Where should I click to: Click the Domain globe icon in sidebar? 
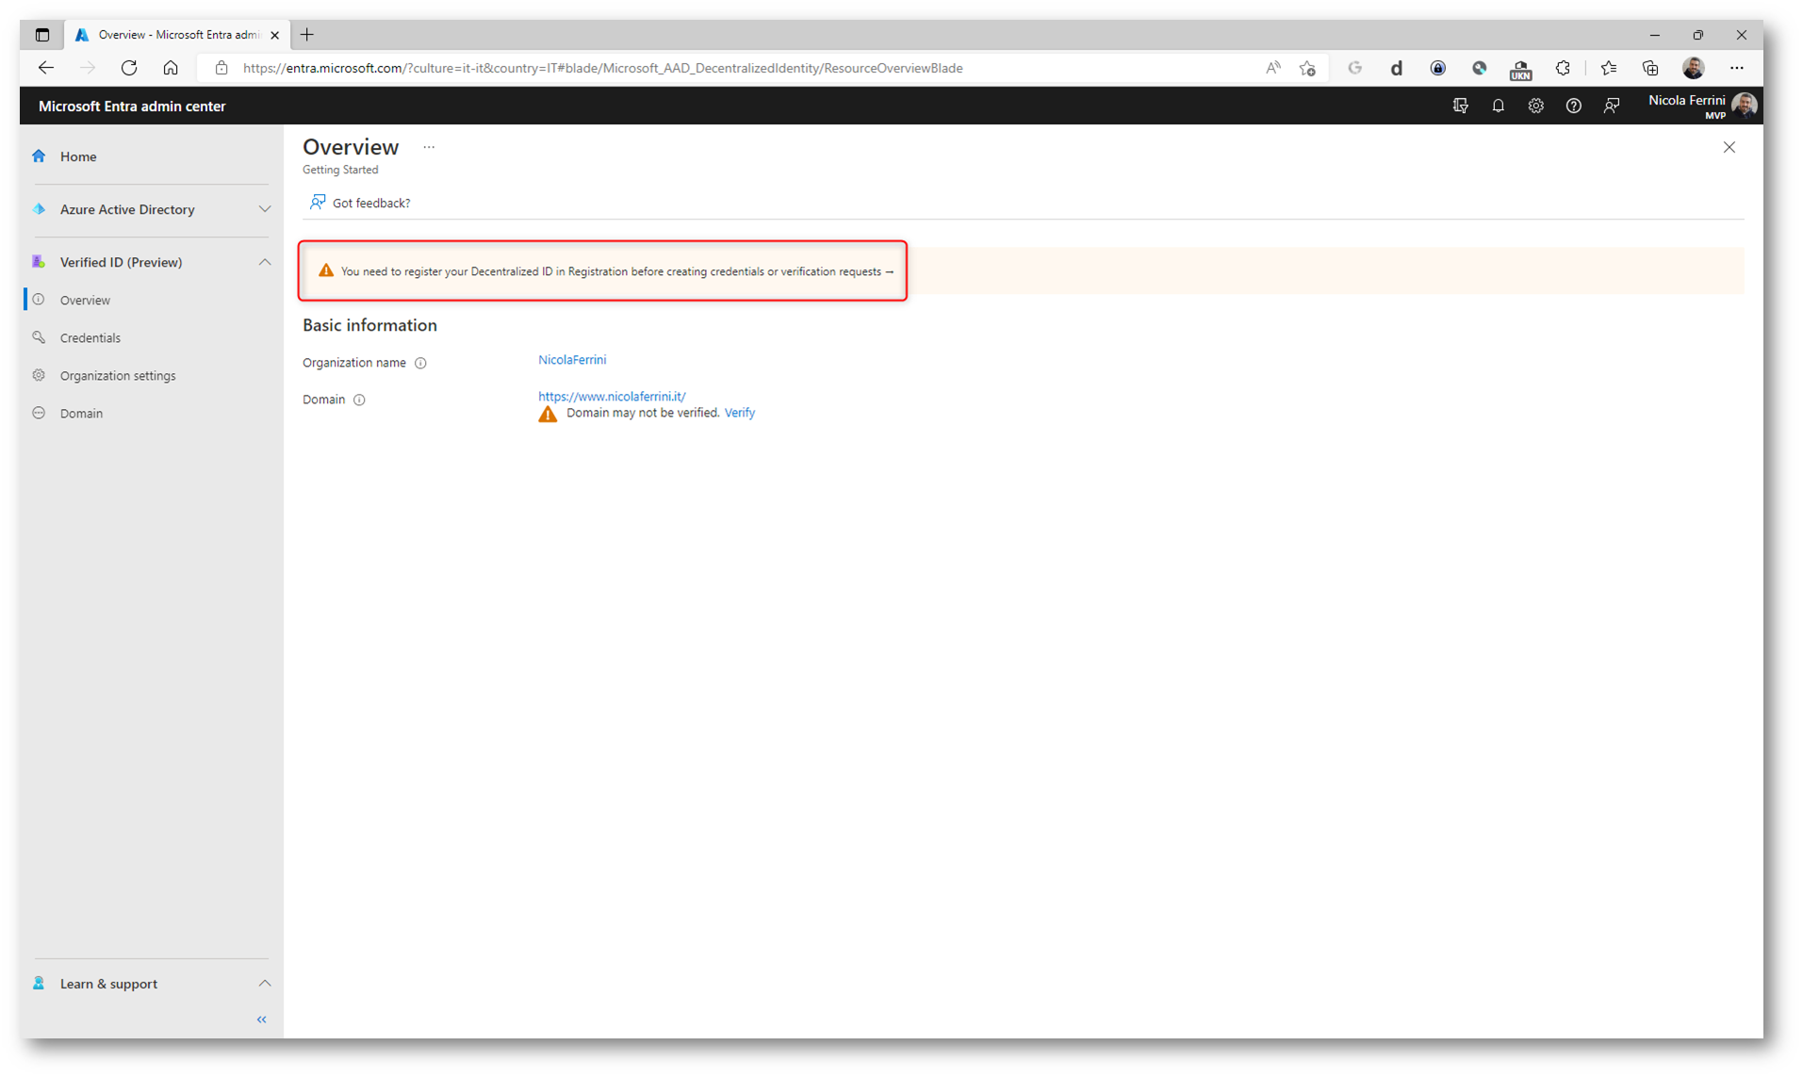pos(39,413)
